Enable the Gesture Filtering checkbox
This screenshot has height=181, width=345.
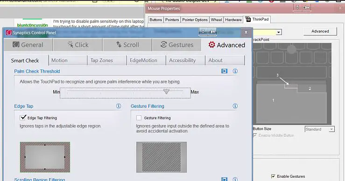coord(139,118)
